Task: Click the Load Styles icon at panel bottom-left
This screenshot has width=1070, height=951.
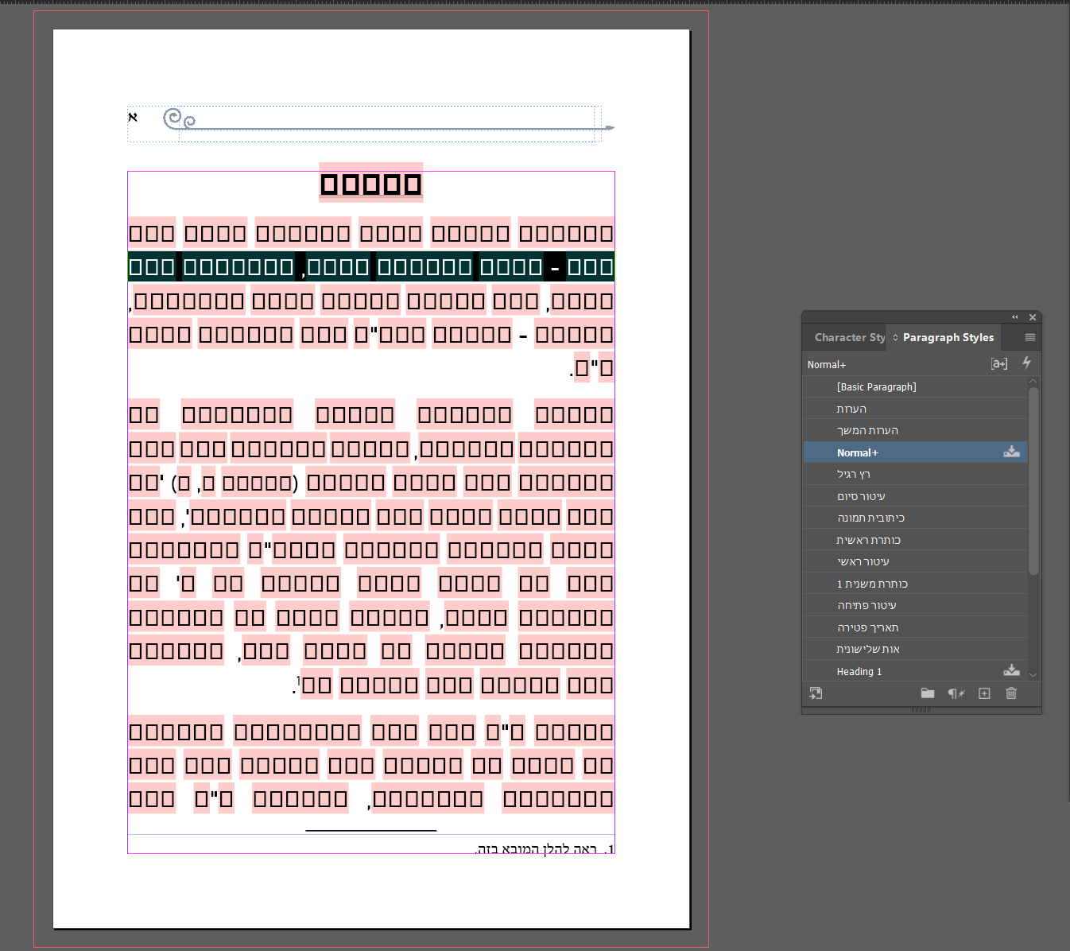Action: point(816,693)
